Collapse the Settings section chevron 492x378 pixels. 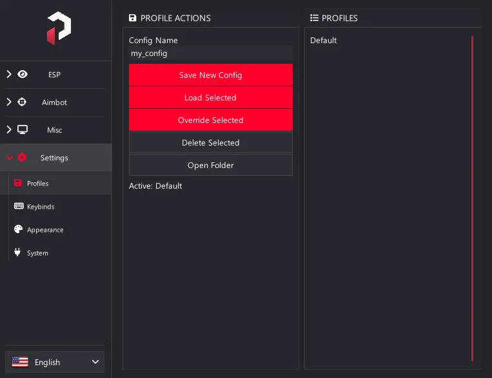click(x=10, y=158)
